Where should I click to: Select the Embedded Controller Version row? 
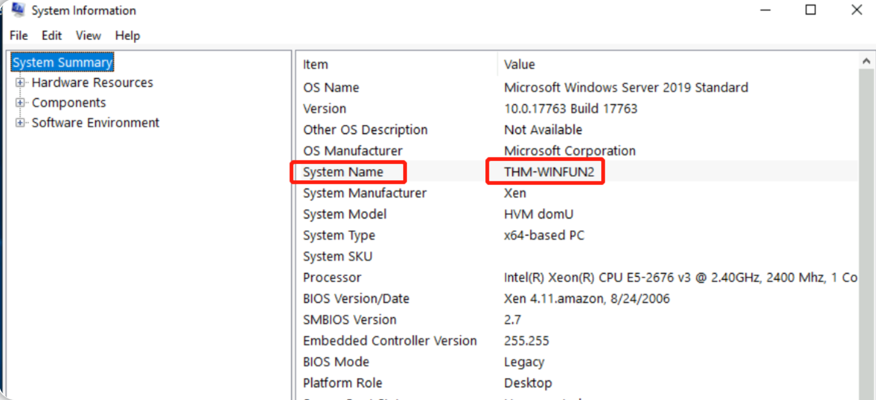390,341
